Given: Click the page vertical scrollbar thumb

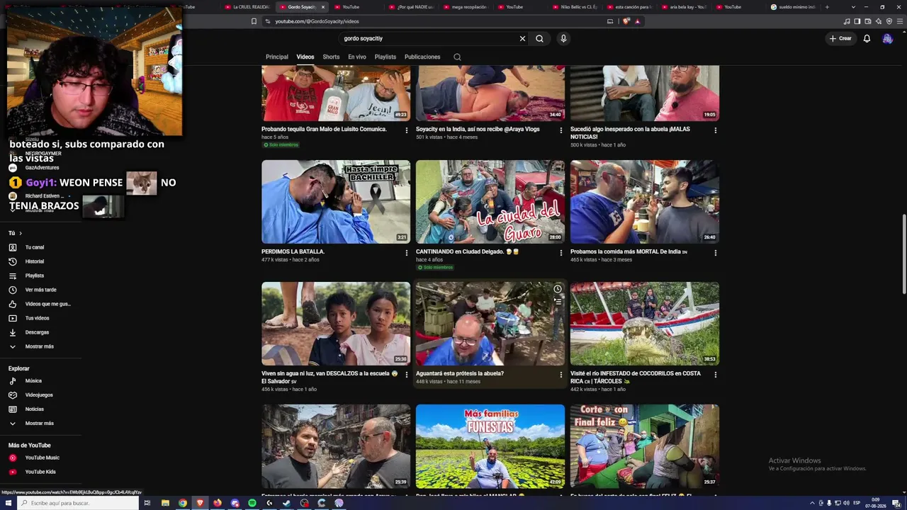Looking at the screenshot, I should [x=903, y=254].
